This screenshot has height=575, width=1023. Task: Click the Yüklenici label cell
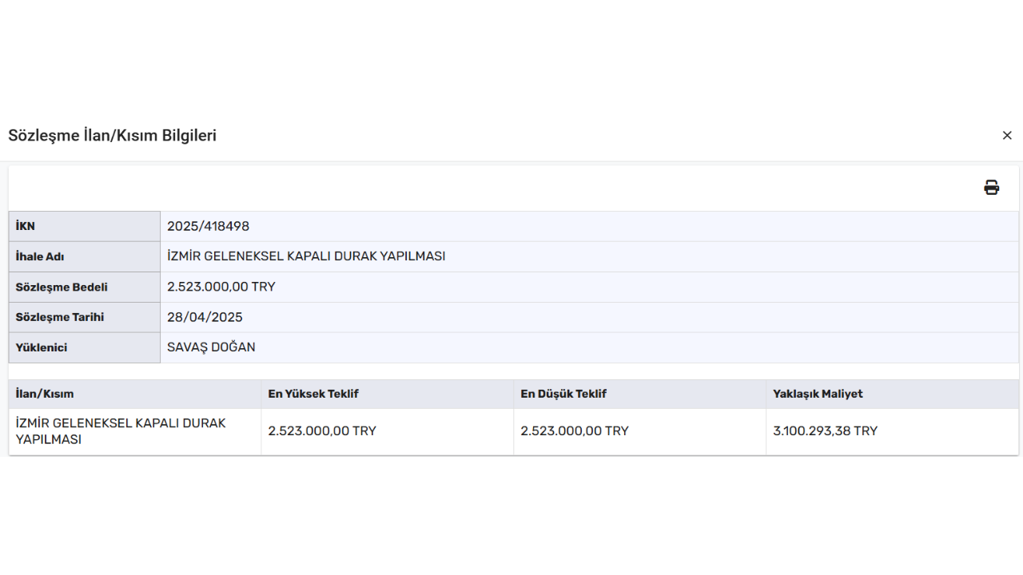(x=42, y=347)
